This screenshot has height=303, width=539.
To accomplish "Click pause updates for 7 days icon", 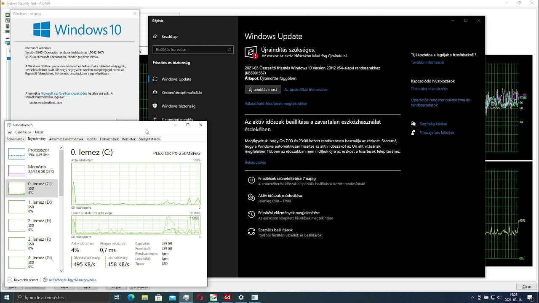I will [251, 181].
